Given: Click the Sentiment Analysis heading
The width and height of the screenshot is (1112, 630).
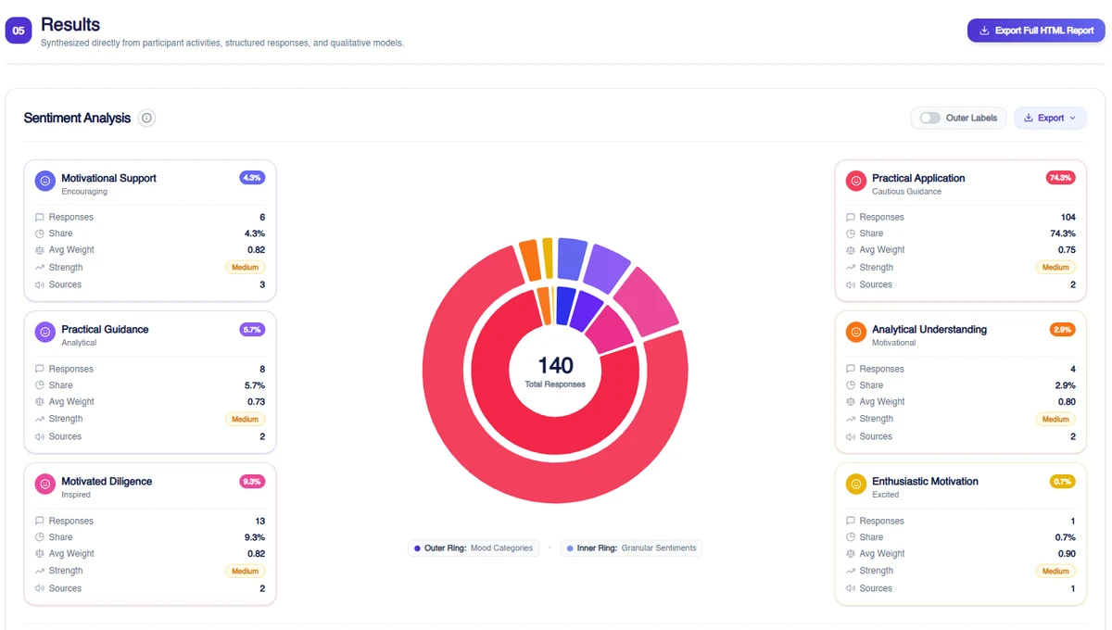Looking at the screenshot, I should click(77, 118).
